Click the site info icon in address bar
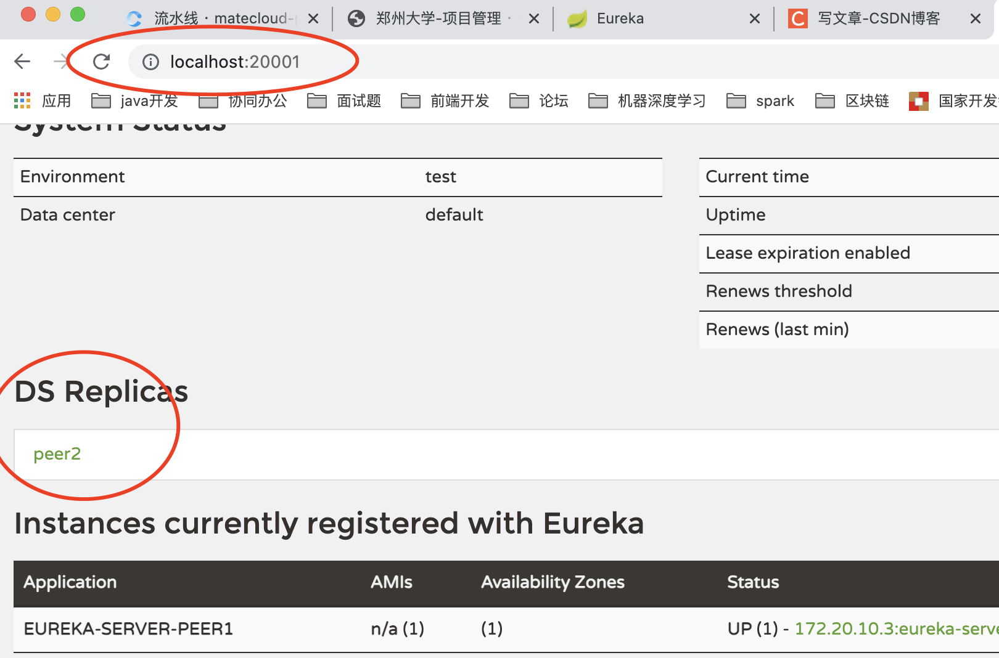999x658 pixels. point(150,62)
